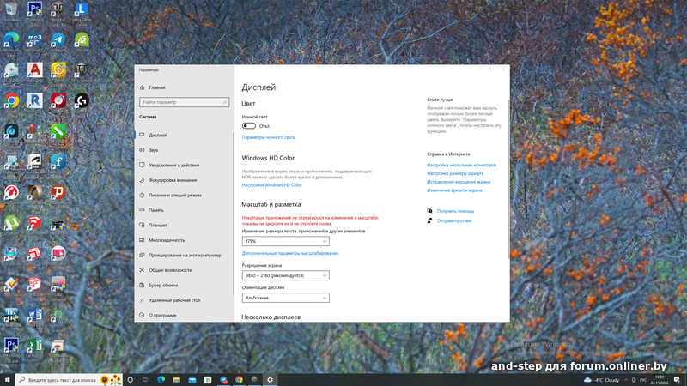Click the Буфер обмена clipboard icon
Viewport: 687px width, 386px height.
click(141, 285)
